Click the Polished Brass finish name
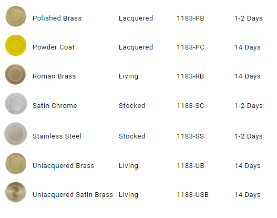 57,18
